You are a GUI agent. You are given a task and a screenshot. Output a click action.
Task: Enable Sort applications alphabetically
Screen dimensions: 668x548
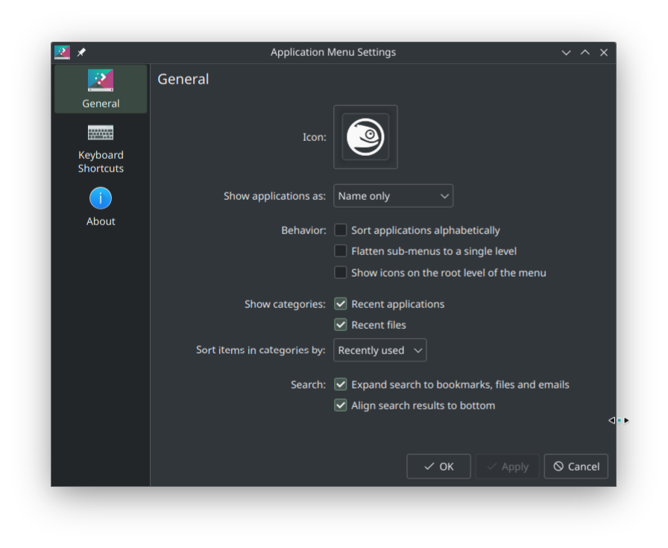pos(341,230)
